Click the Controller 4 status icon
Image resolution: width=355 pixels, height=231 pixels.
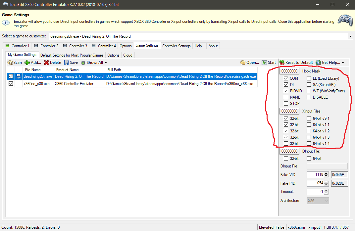[x=93, y=46]
